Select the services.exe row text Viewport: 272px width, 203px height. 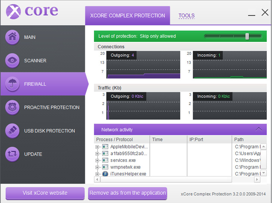point(123,160)
